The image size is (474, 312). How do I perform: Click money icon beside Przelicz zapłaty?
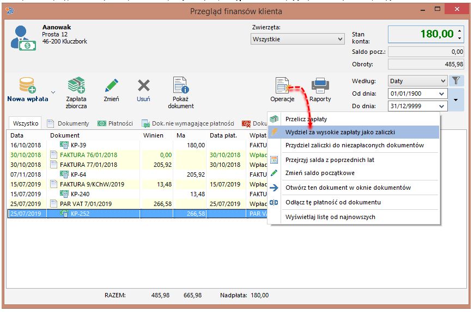(x=274, y=119)
